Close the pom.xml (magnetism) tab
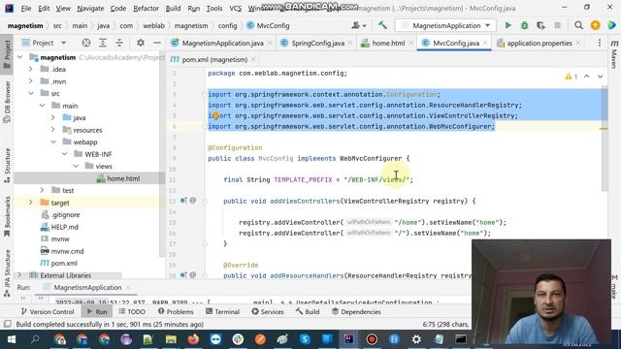Screen dimensions: 621x349 pos(253,59)
